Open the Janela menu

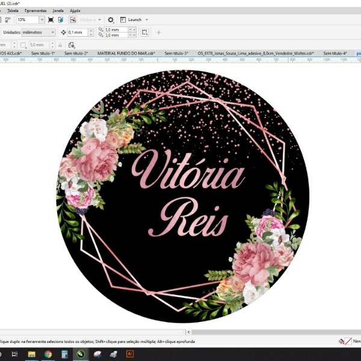click(58, 11)
